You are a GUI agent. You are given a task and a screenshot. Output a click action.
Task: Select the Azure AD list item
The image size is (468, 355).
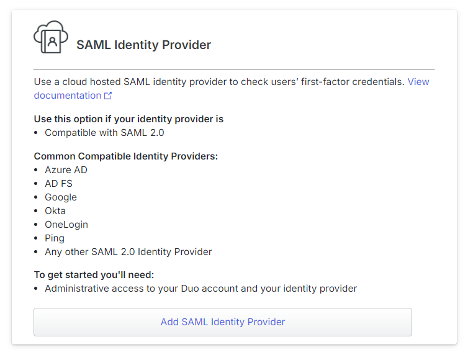pos(66,170)
